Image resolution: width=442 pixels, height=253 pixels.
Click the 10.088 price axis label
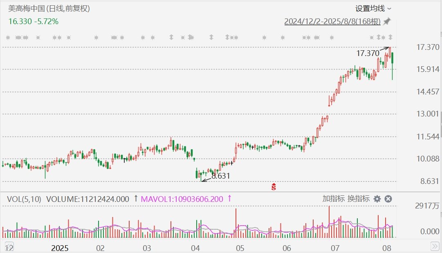(428, 159)
